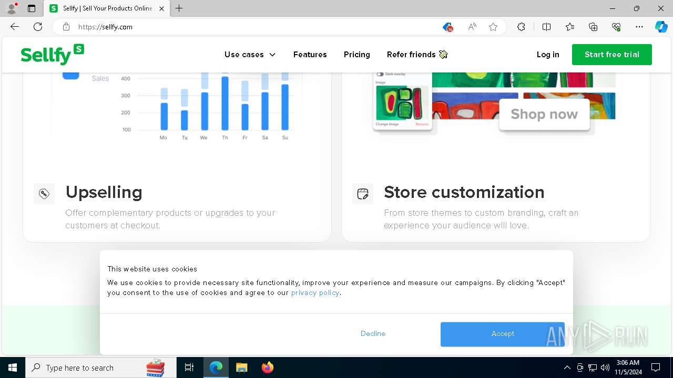Open browser extensions icon
This screenshot has width=673, height=378.
(x=521, y=27)
